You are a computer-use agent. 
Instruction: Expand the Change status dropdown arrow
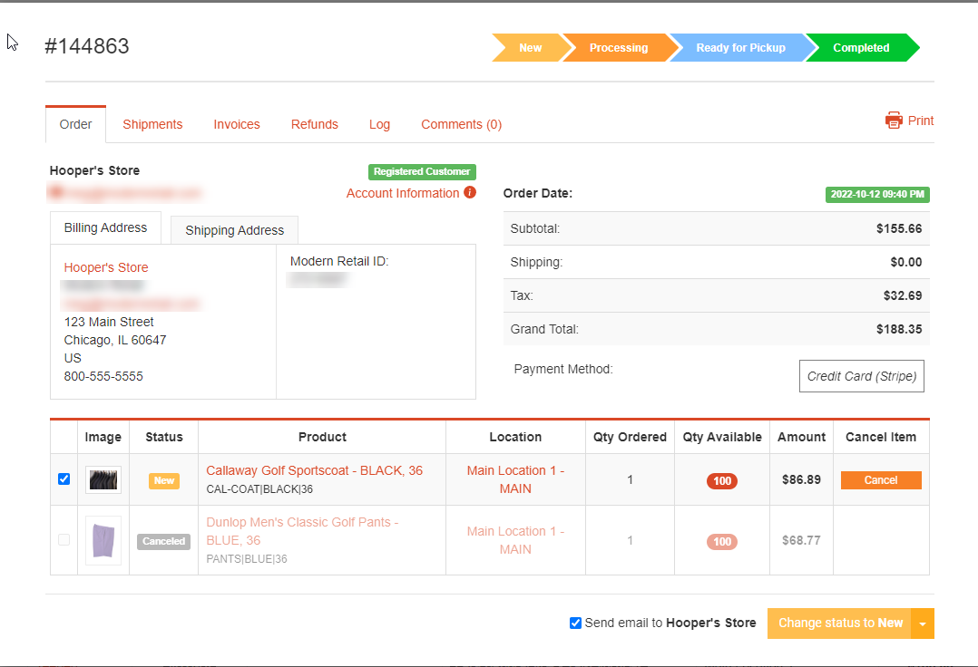(x=923, y=623)
